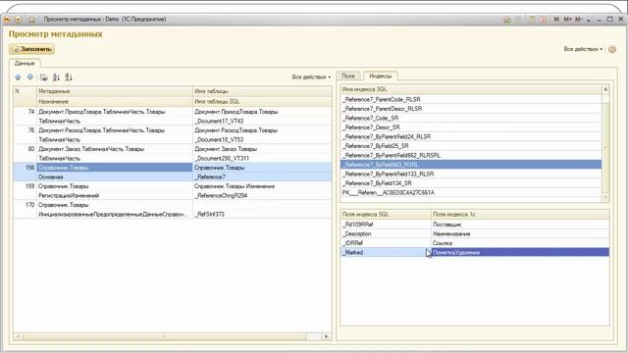Click the M- memory subtract button
This screenshot has width=628, height=353.
tap(579, 20)
